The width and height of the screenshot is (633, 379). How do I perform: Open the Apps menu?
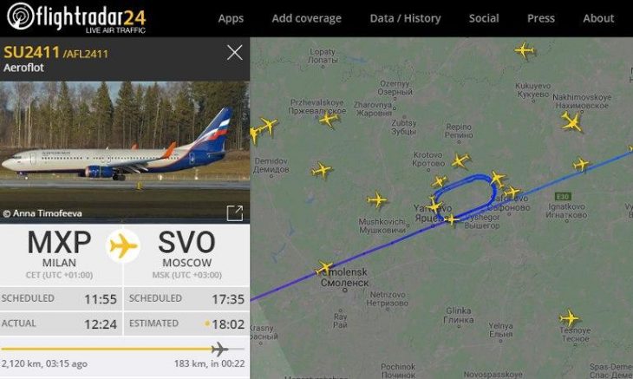(231, 18)
